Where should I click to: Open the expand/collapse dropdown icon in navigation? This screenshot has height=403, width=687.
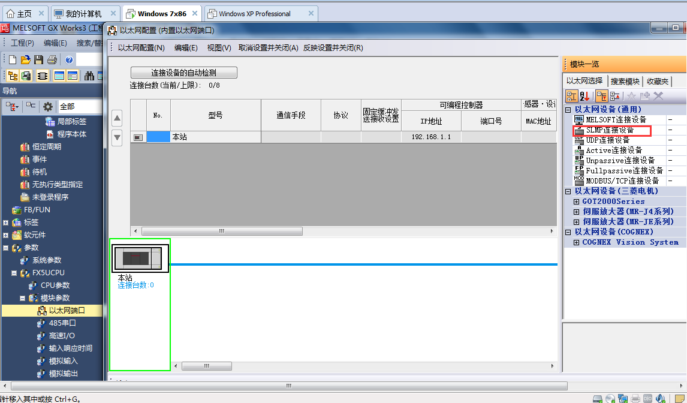pyautogui.click(x=12, y=107)
